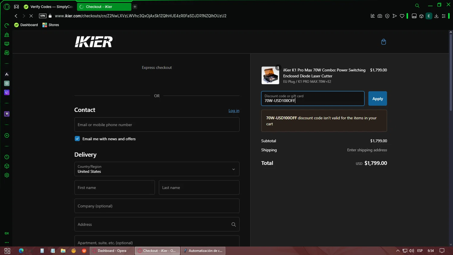Open the player icon in sidebar

[7, 135]
